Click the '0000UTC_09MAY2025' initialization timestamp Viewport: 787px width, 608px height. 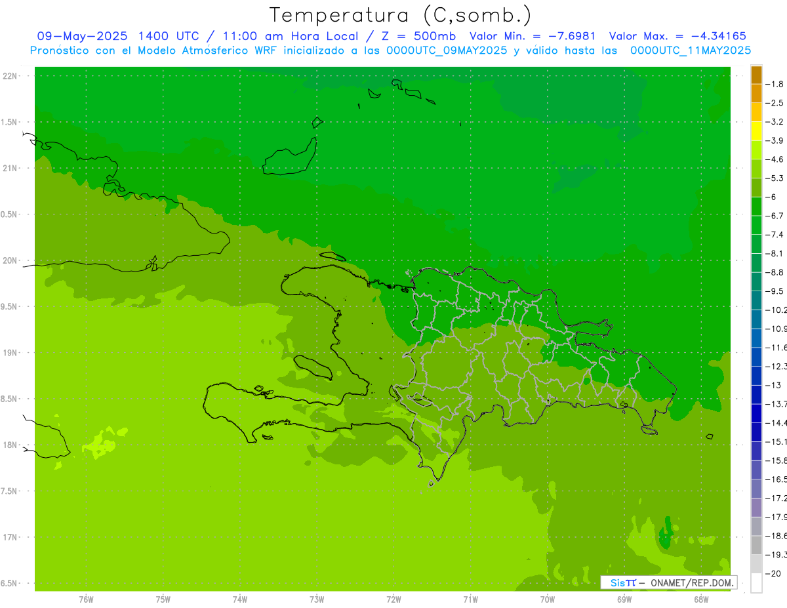(x=446, y=51)
